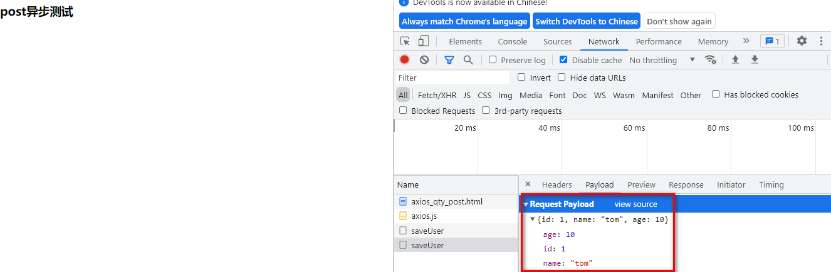Open the Sources tab

(x=557, y=41)
